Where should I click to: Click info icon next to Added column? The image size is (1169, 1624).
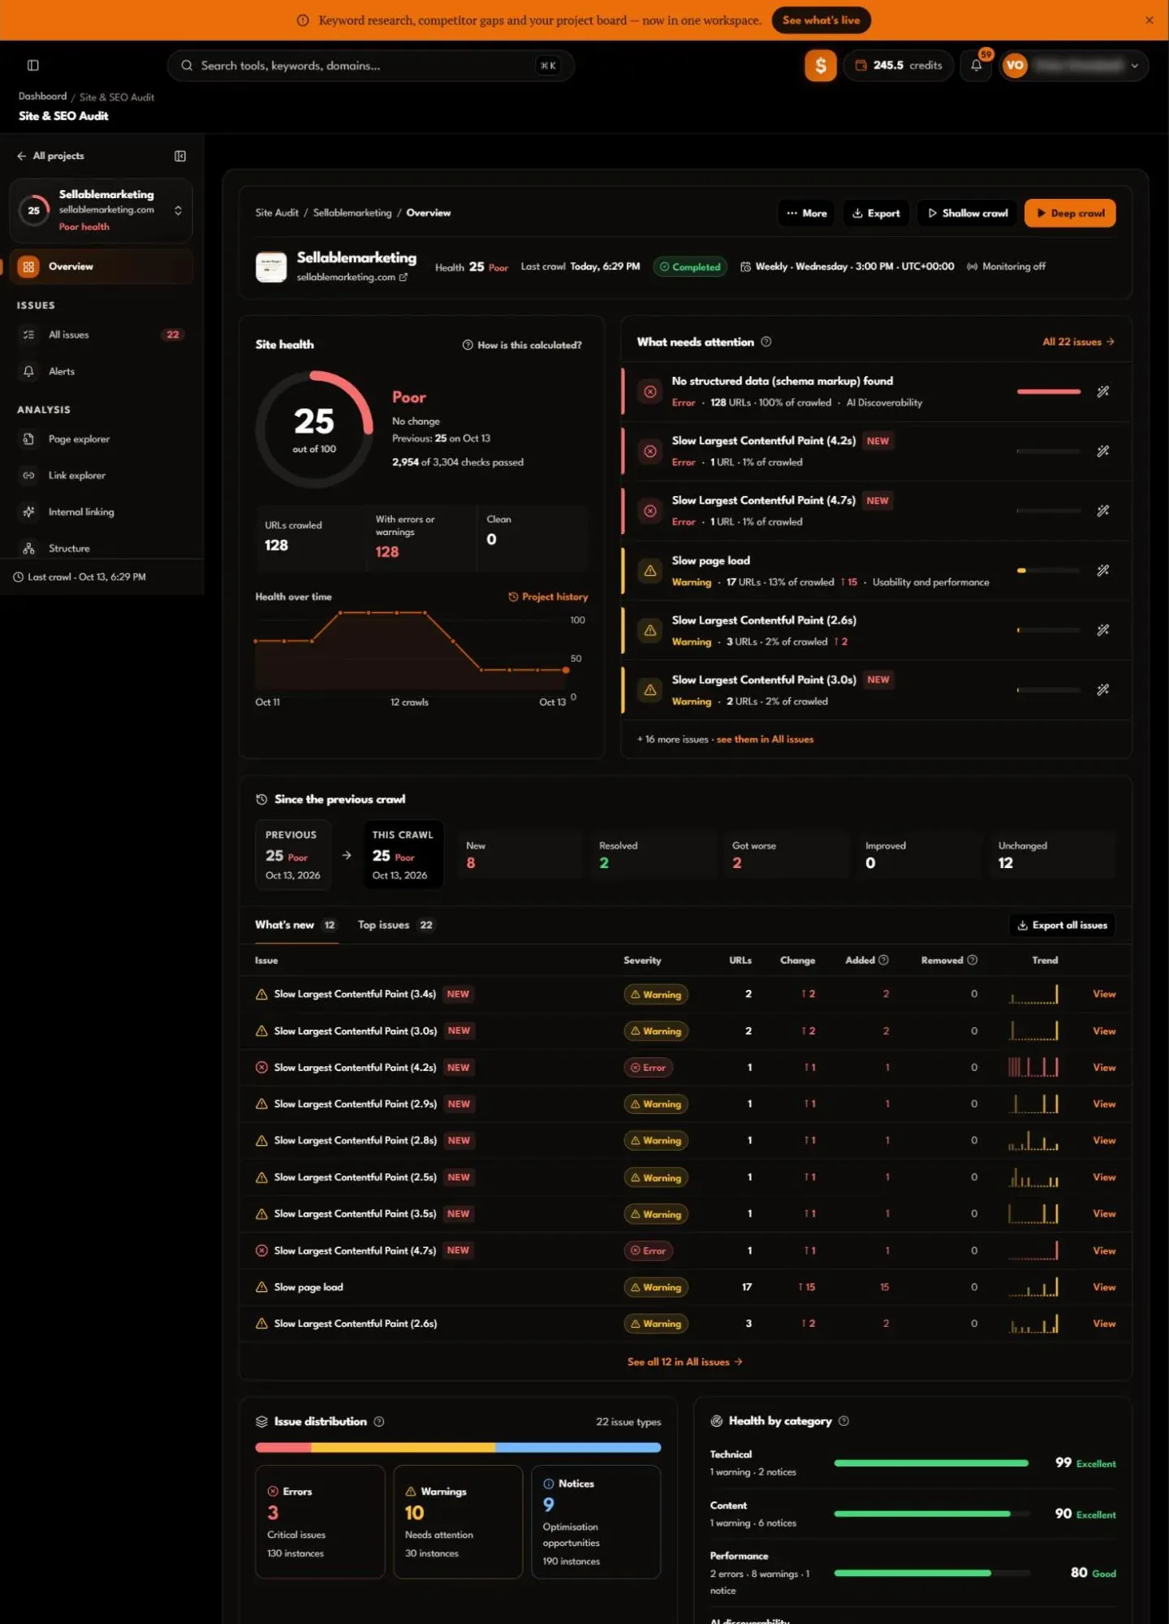click(x=883, y=960)
